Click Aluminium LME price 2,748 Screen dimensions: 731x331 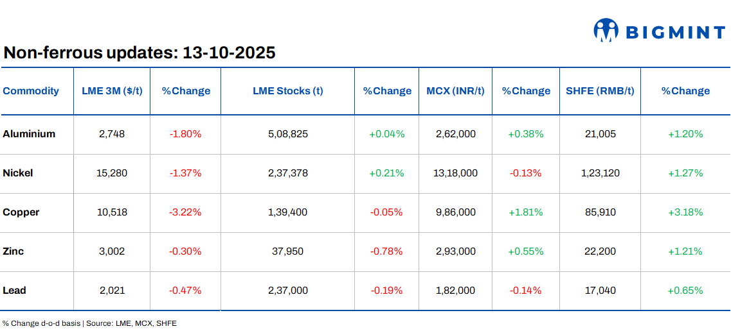[x=112, y=134]
